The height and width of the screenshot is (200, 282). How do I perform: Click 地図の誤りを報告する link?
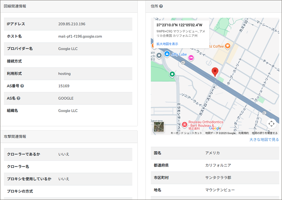[x=264, y=133]
